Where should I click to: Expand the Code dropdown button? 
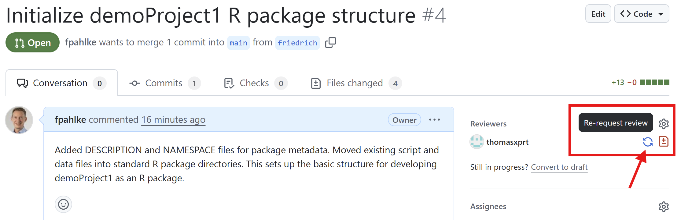click(x=641, y=14)
